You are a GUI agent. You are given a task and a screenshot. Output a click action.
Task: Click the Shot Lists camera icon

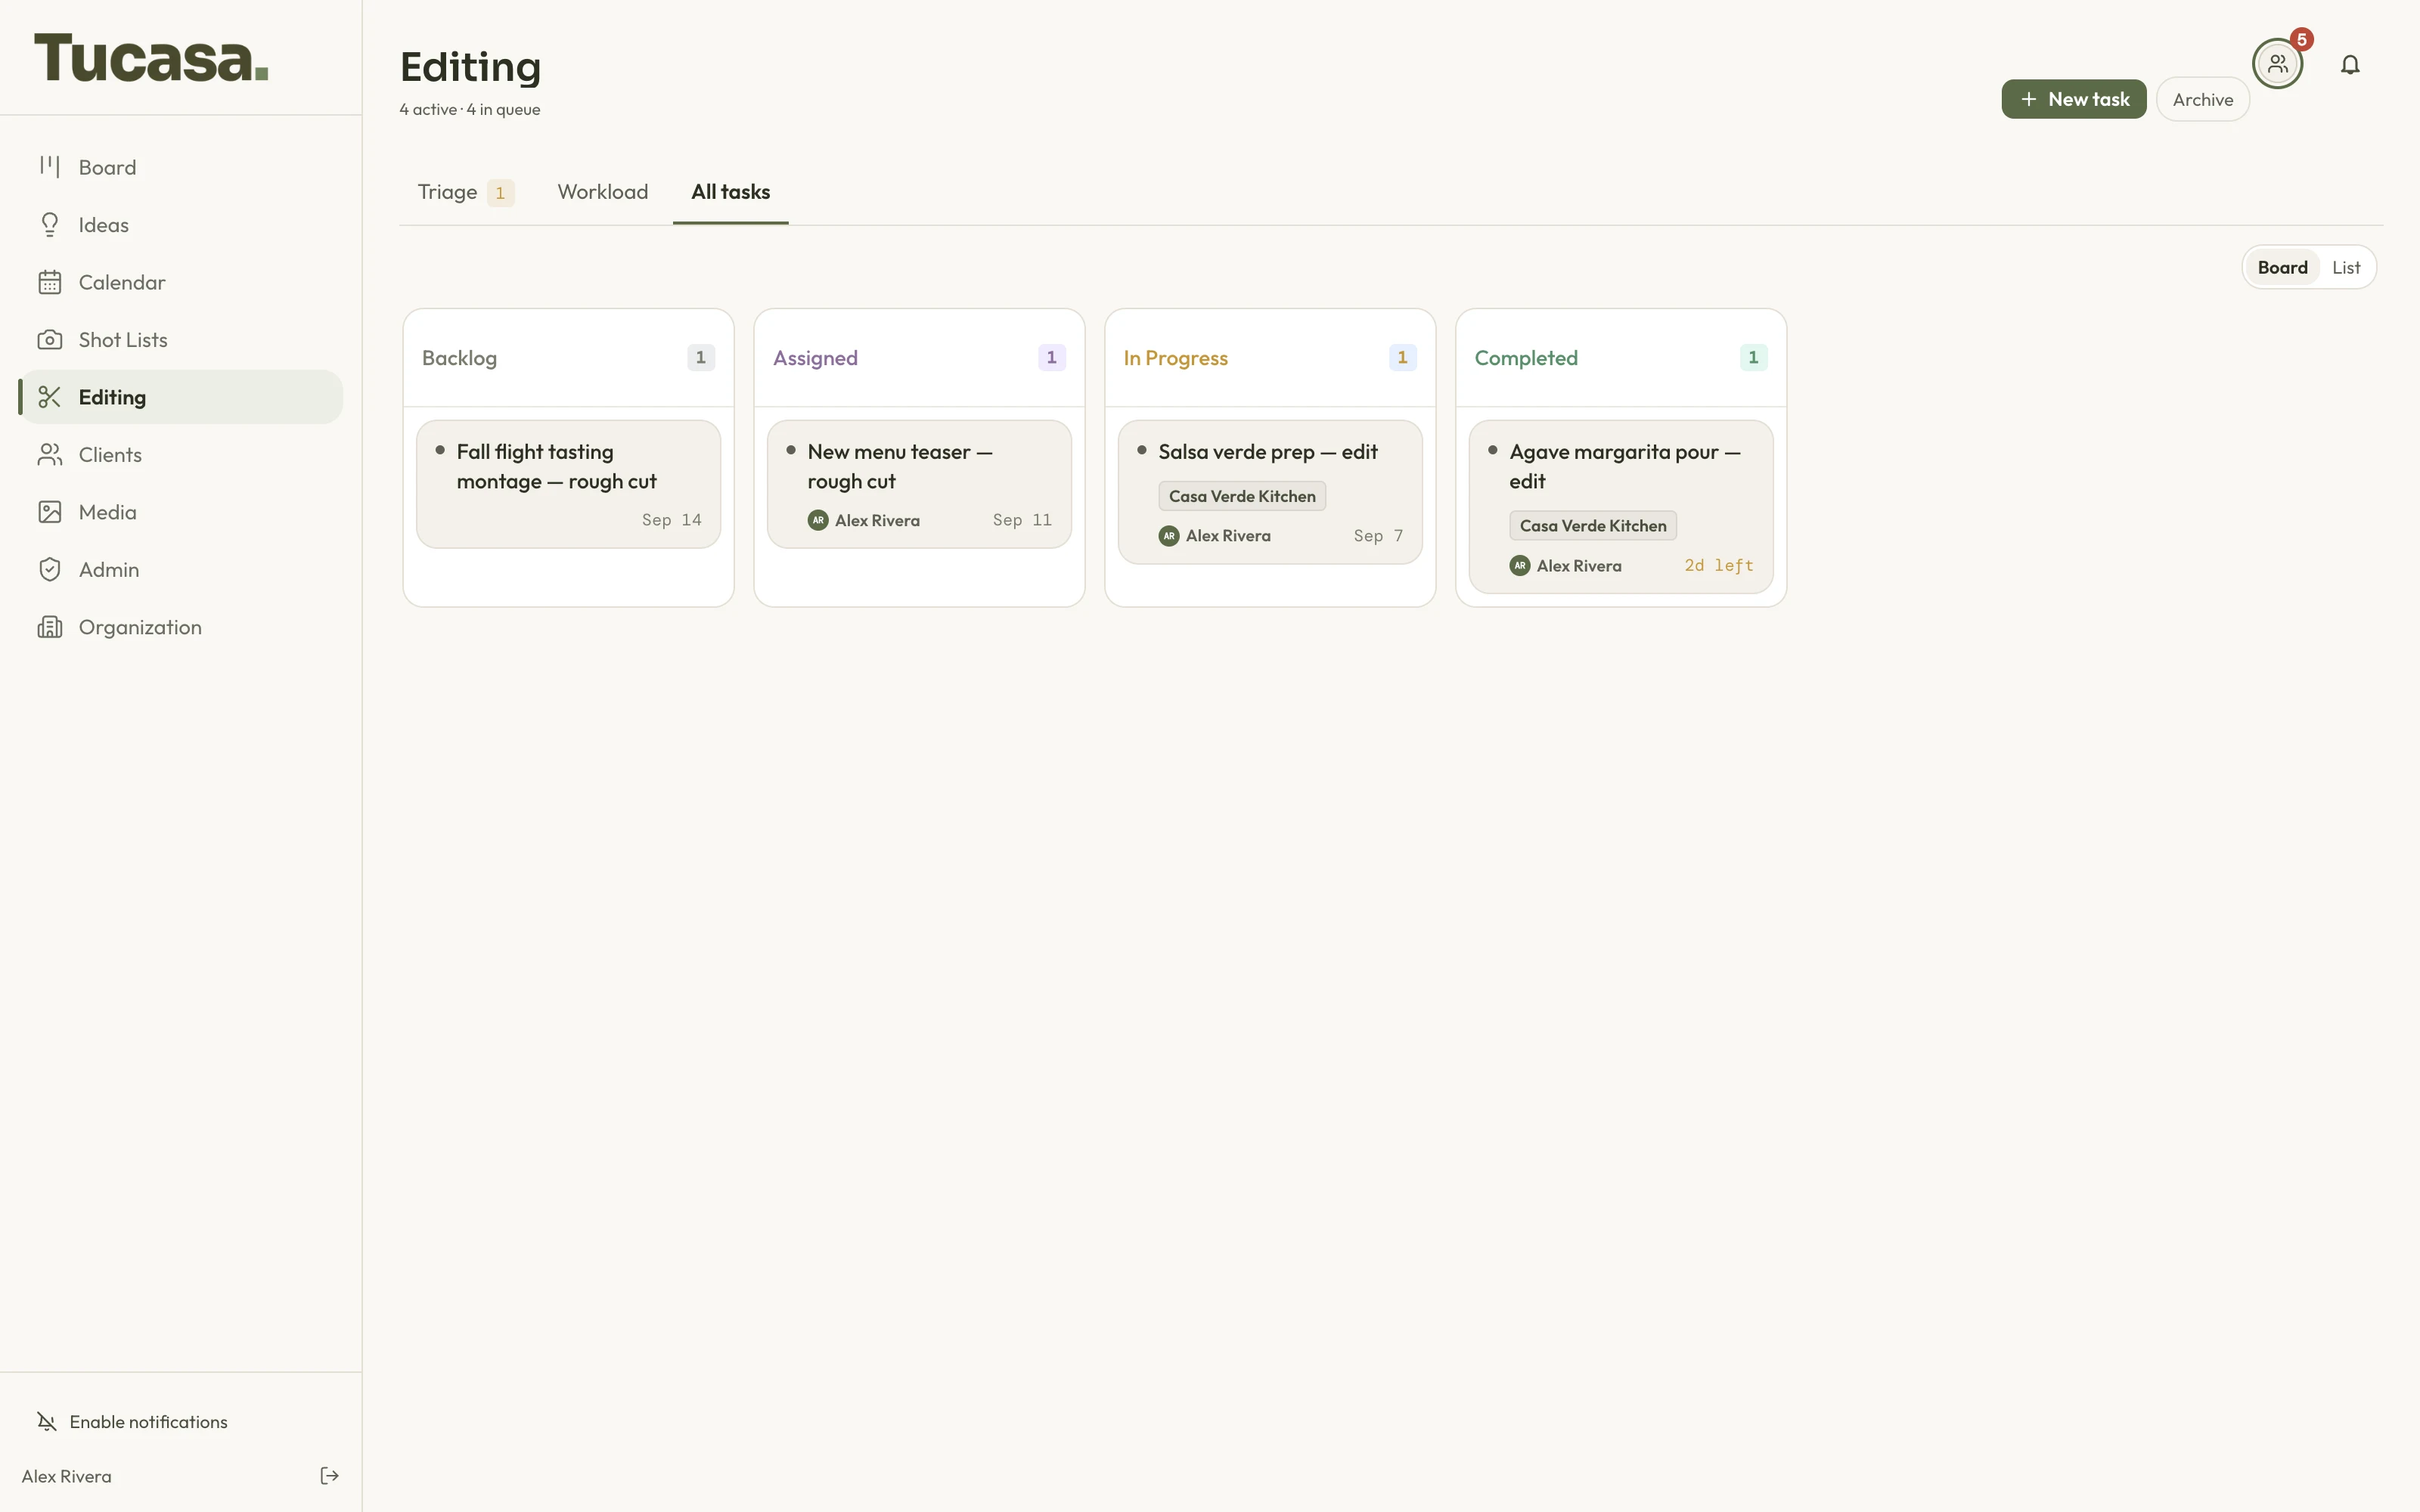pyautogui.click(x=50, y=340)
